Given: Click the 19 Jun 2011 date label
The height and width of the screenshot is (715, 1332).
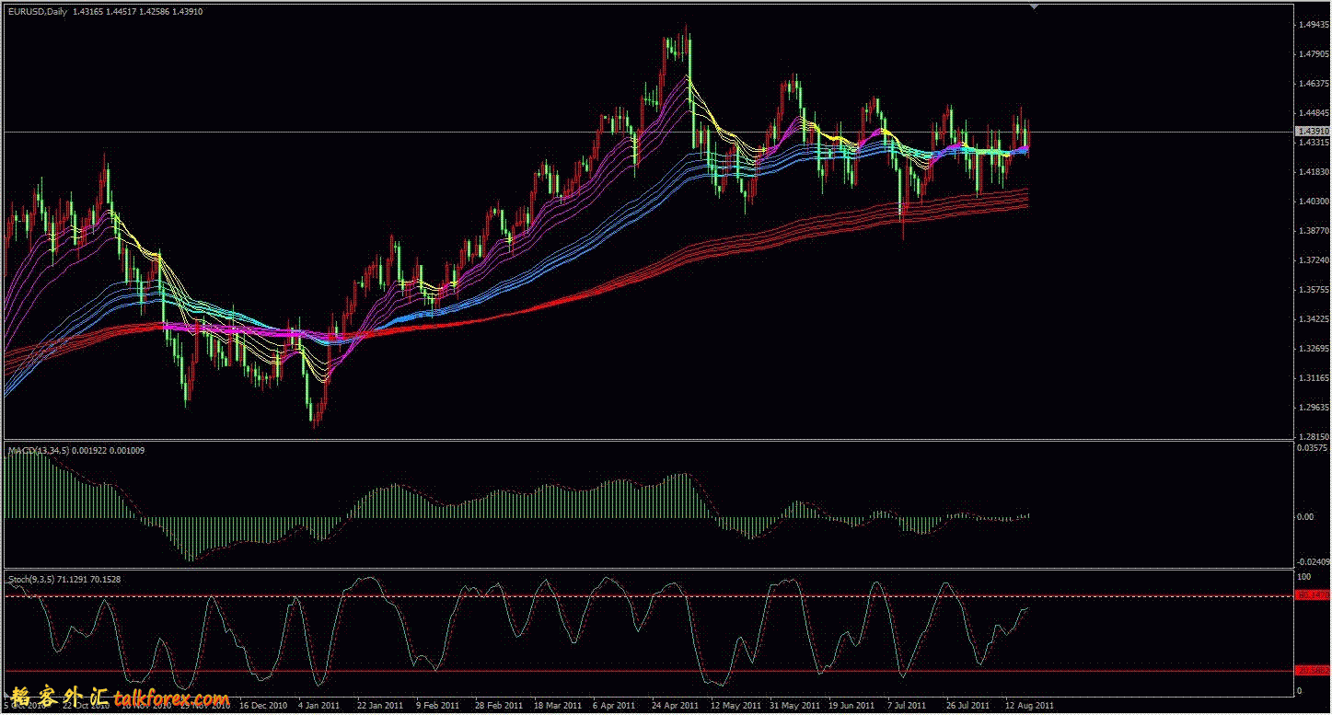Looking at the screenshot, I should coord(852,706).
